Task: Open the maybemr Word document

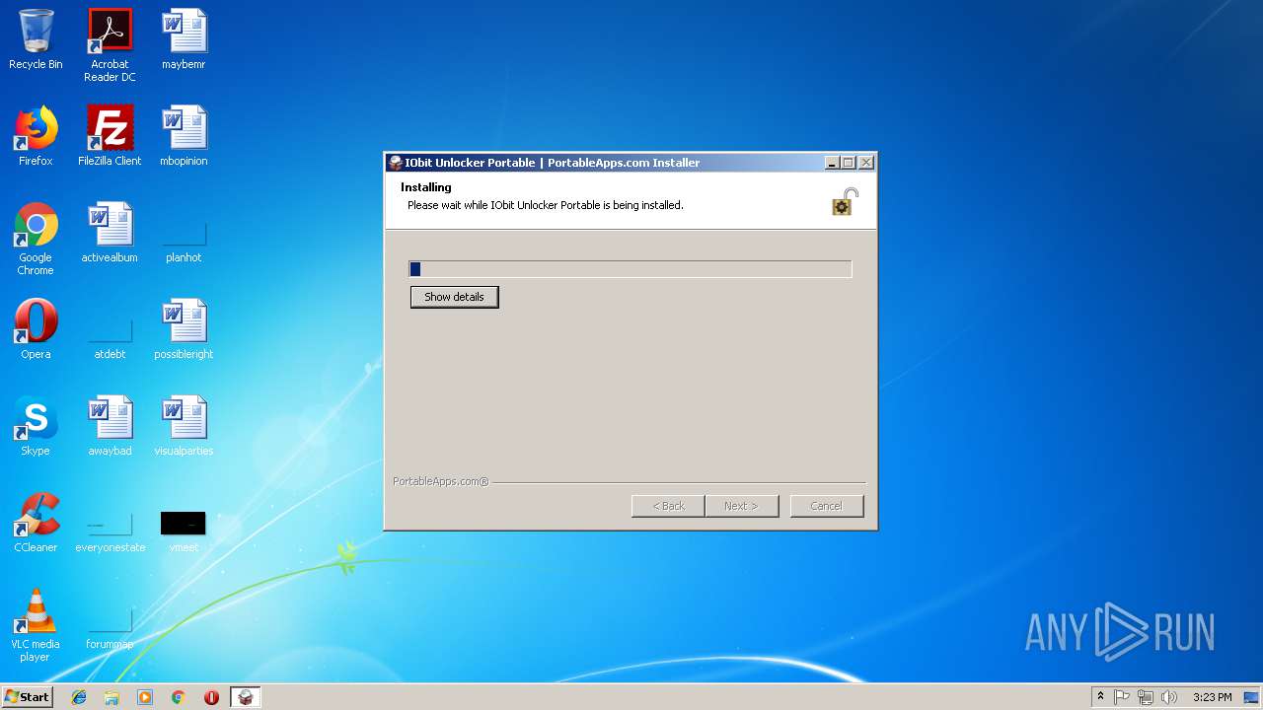Action: click(184, 39)
